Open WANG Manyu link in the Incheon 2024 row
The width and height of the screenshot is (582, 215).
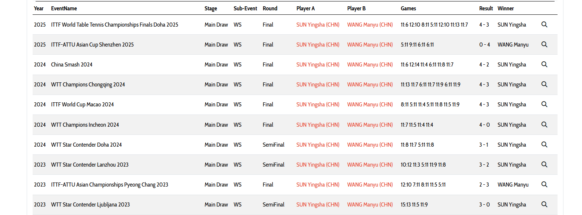tap(370, 125)
